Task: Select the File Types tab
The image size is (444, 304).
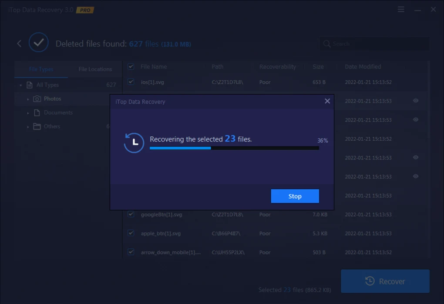Action: pyautogui.click(x=41, y=69)
